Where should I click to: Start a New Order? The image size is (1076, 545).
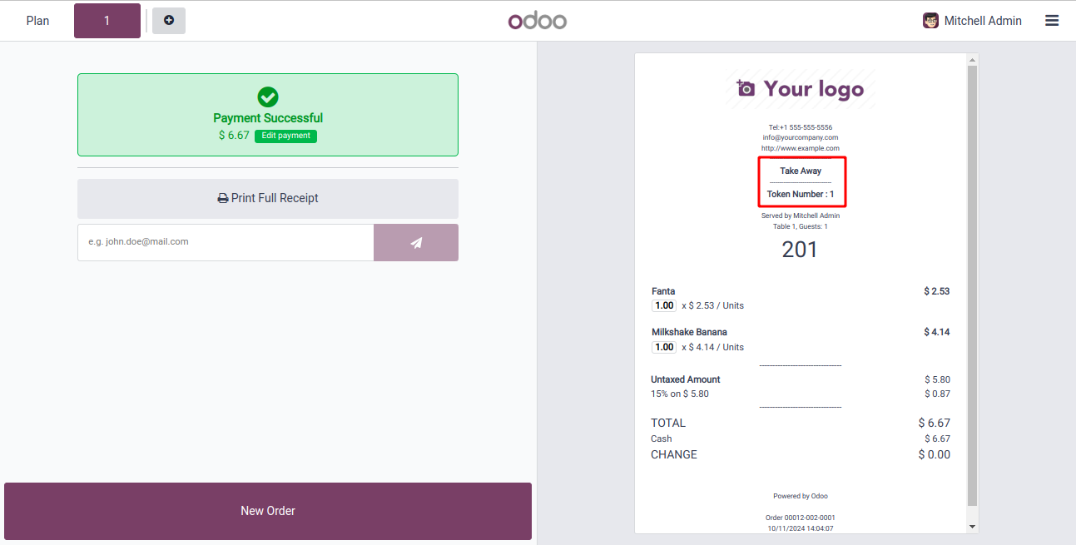tap(268, 511)
